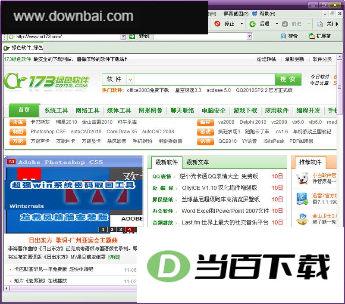Click the 关闭 page icon in the toolbar
Screen dimensions: 345x304
tap(320, 24)
